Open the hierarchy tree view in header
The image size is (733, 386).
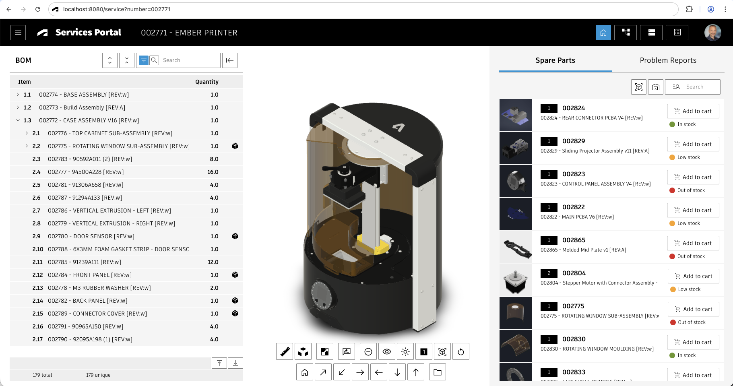point(626,33)
